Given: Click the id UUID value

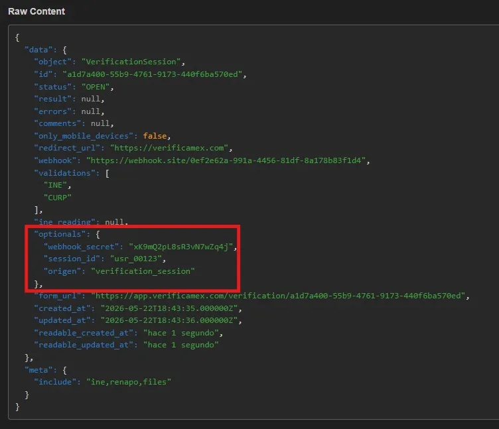Looking at the screenshot, I should click(153, 74).
